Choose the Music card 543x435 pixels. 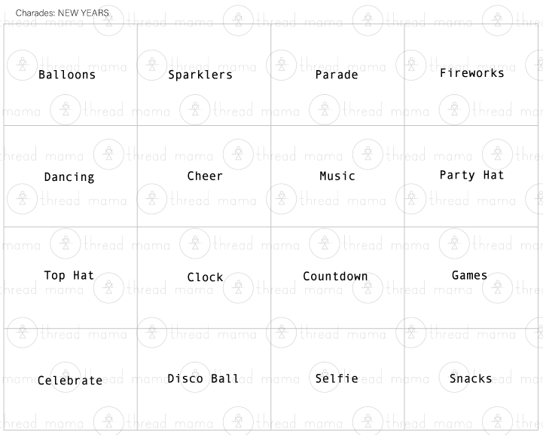337,176
